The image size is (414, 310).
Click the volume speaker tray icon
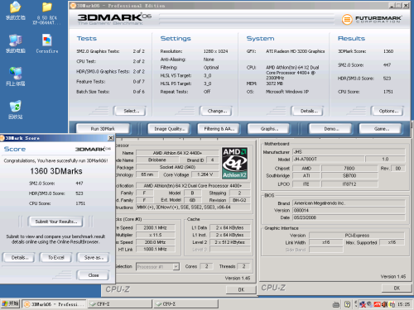pyautogui.click(x=384, y=304)
